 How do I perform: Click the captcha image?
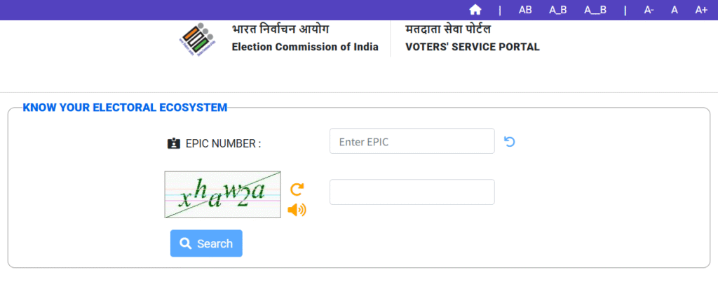pos(222,194)
